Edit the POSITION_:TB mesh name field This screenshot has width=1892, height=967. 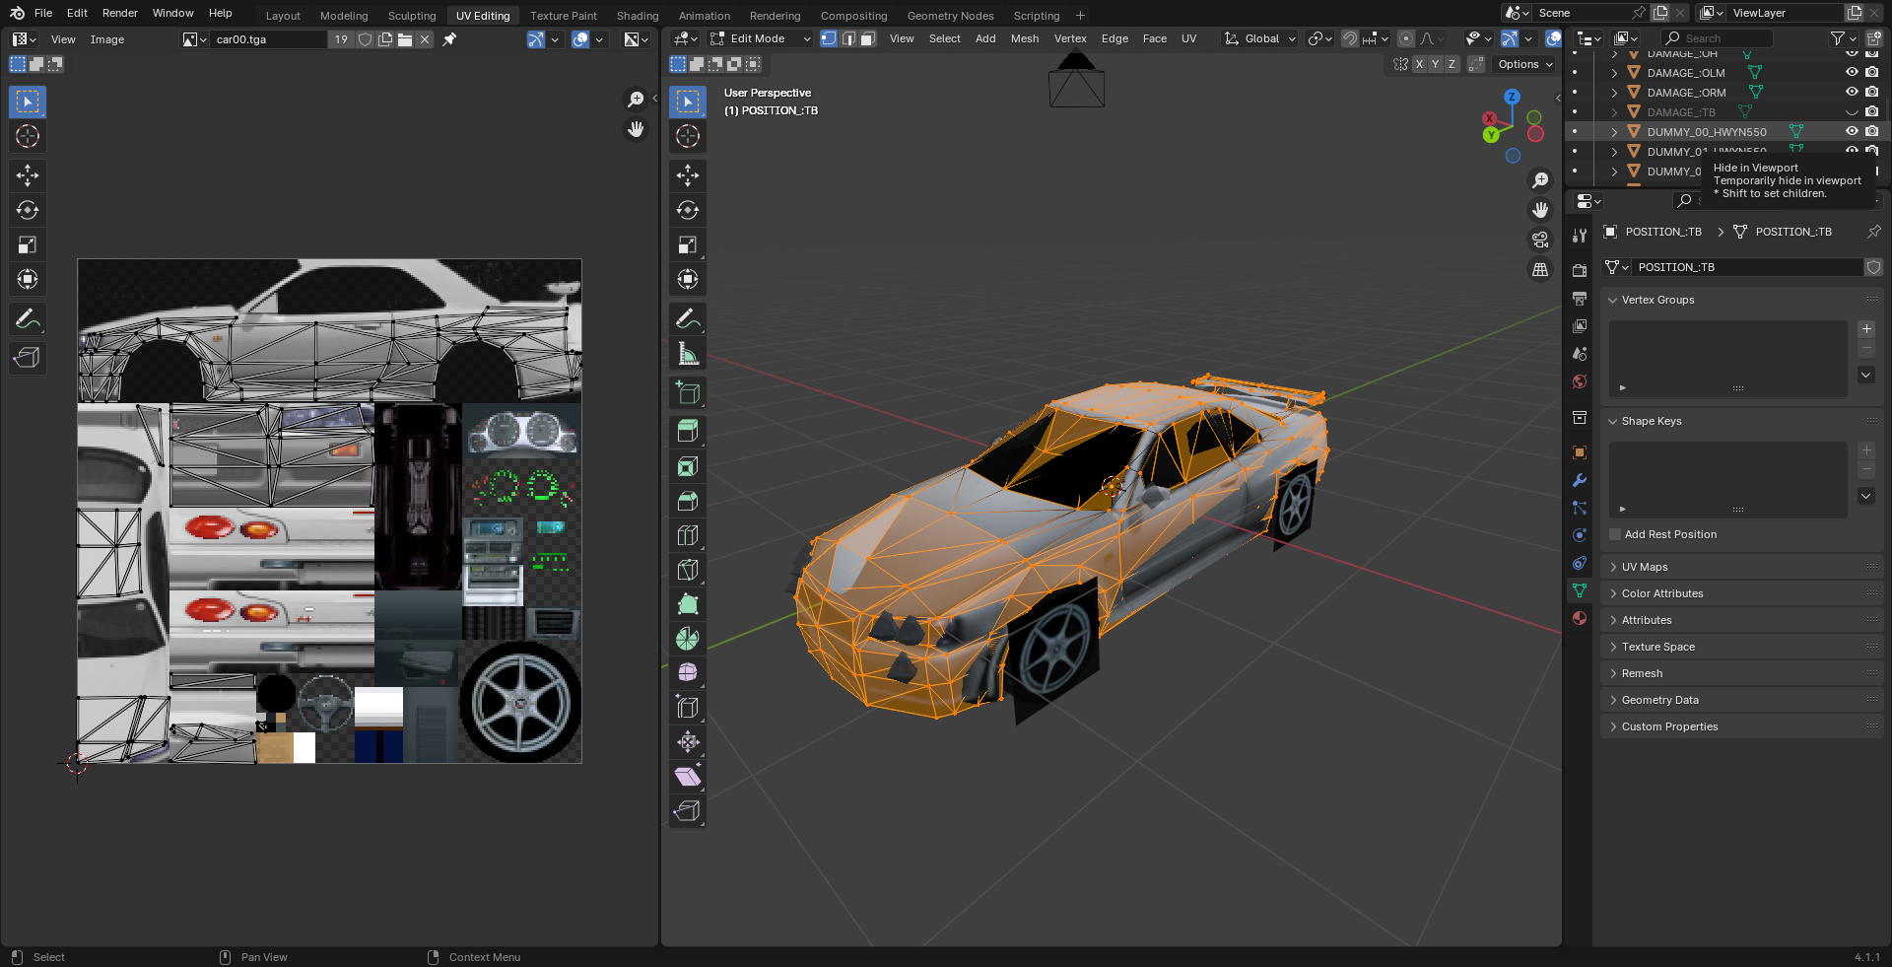click(x=1748, y=267)
